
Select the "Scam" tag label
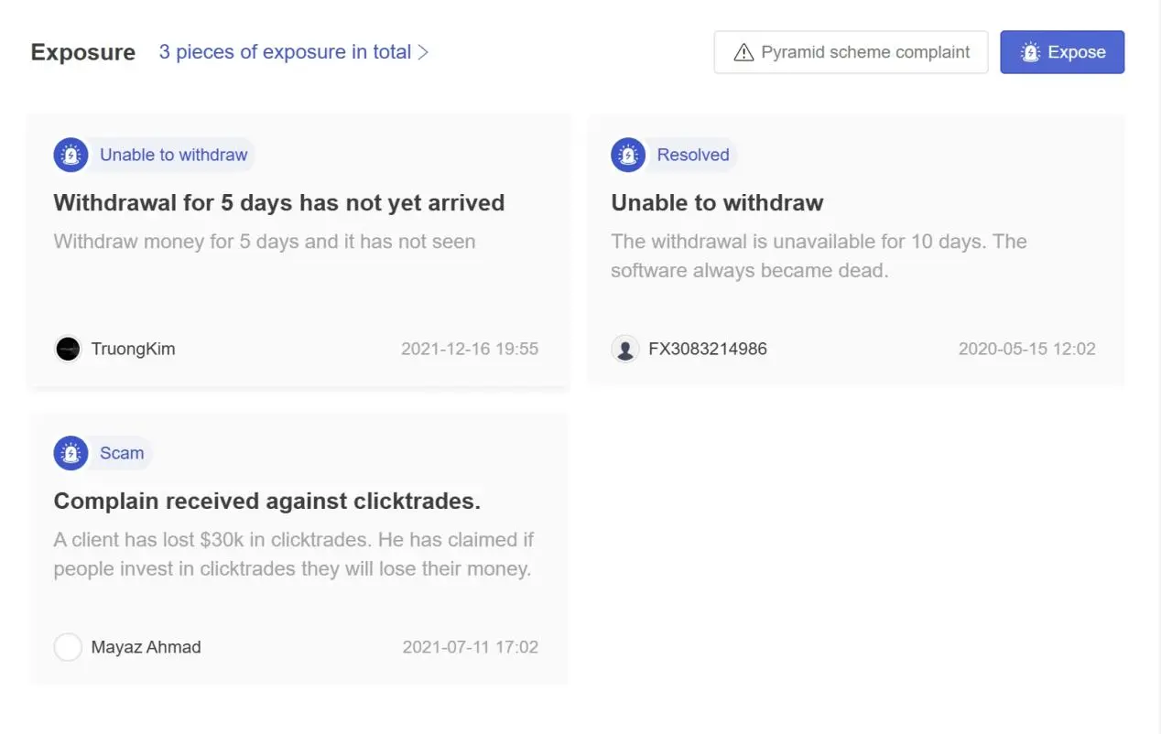122,453
